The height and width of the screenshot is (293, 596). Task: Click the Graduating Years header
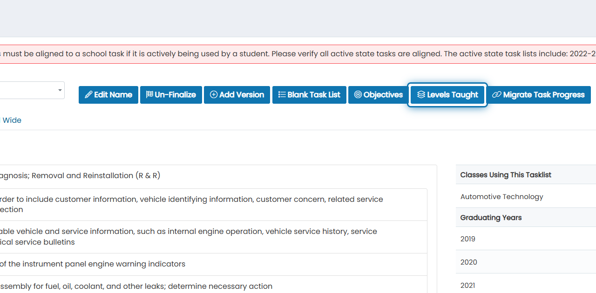click(x=526, y=218)
